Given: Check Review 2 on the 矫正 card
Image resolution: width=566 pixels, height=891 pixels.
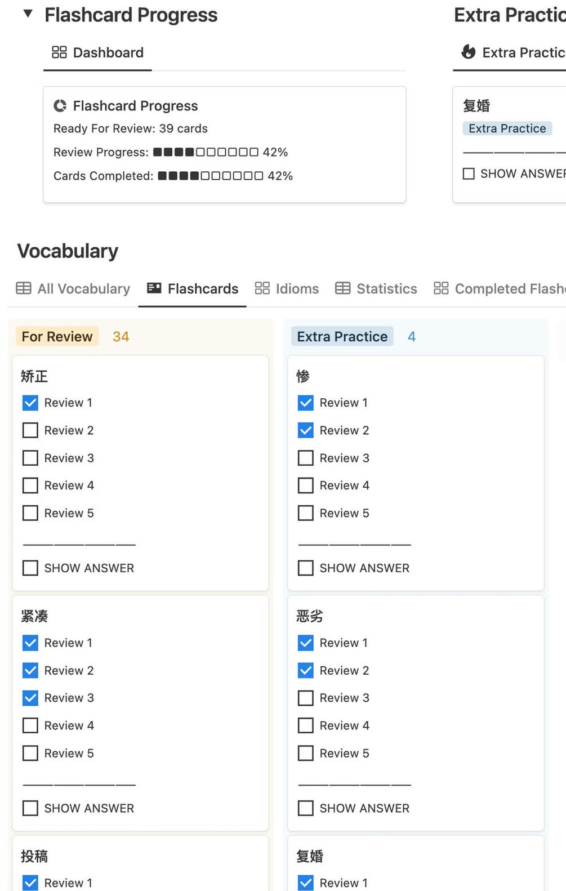Looking at the screenshot, I should coord(30,430).
